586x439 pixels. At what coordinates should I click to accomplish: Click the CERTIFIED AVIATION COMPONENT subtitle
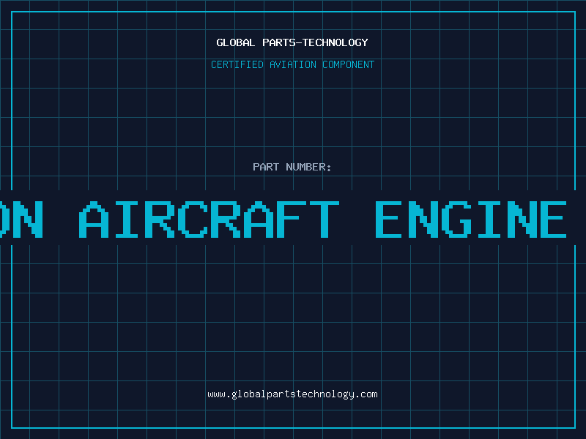pos(292,64)
